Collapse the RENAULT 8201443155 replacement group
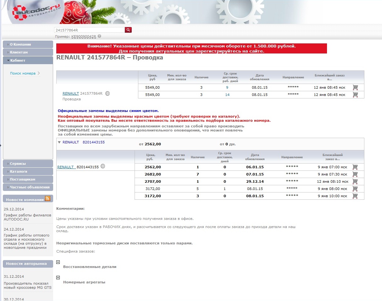The width and height of the screenshot is (382, 301). click(x=59, y=142)
